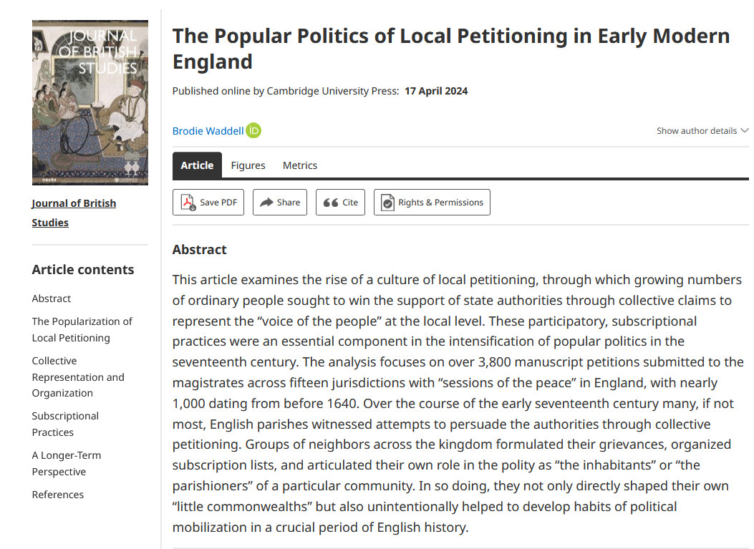754x549 pixels.
Task: Switch to the Figures tab
Action: coord(248,165)
